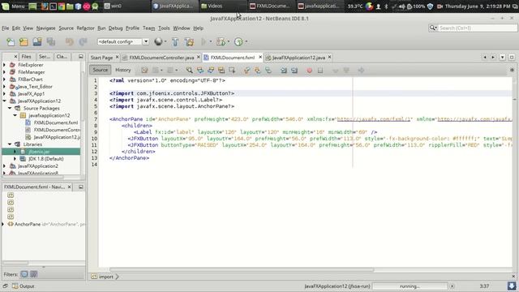
Task: Expand the AnchorPane node in Navigator
Action: coord(3,224)
